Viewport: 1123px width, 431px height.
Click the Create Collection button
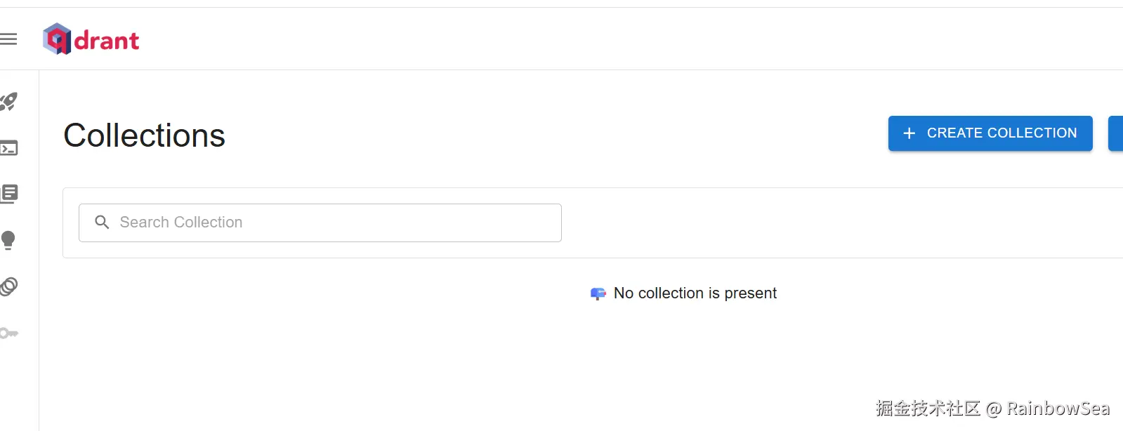990,133
